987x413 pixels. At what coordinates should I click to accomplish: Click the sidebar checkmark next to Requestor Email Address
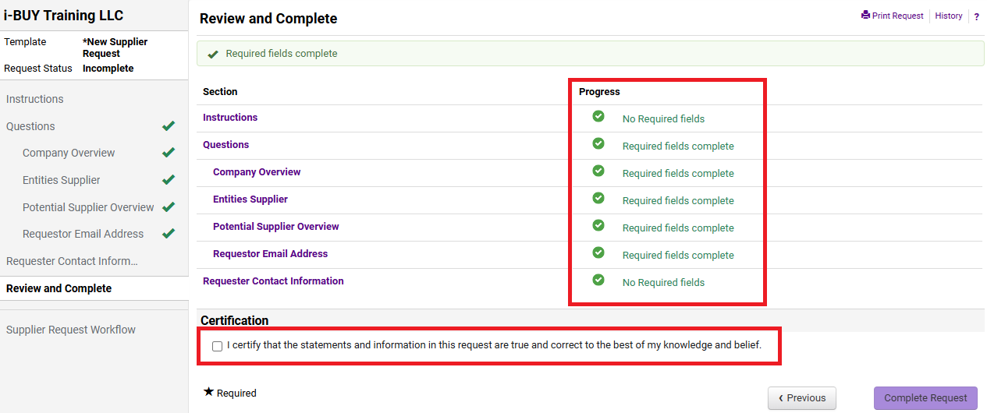[x=169, y=234]
